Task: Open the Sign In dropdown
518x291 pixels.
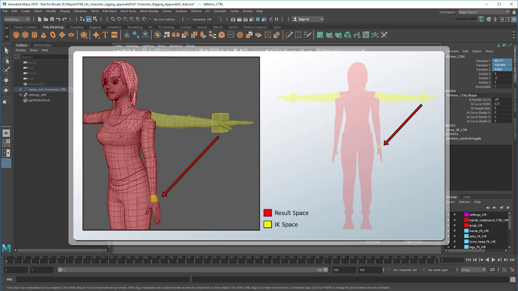Action: pyautogui.click(x=308, y=19)
